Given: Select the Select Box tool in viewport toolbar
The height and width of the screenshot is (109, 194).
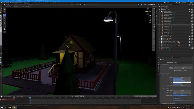Looking at the screenshot, I should coord(5,9).
